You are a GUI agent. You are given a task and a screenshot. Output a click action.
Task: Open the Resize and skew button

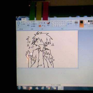pyautogui.click(x=34, y=24)
